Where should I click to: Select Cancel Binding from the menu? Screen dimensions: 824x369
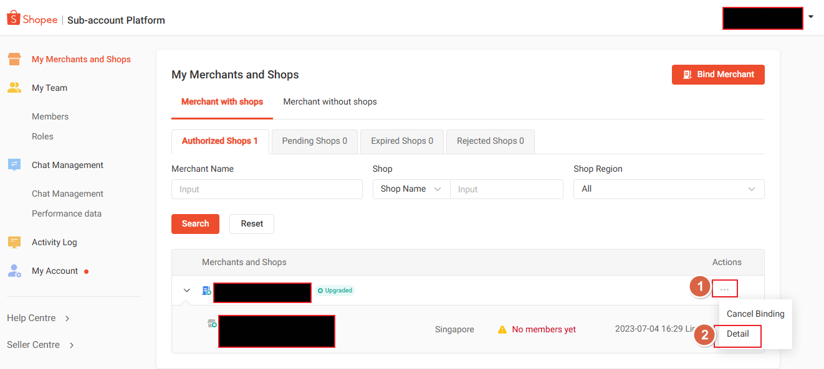point(755,314)
